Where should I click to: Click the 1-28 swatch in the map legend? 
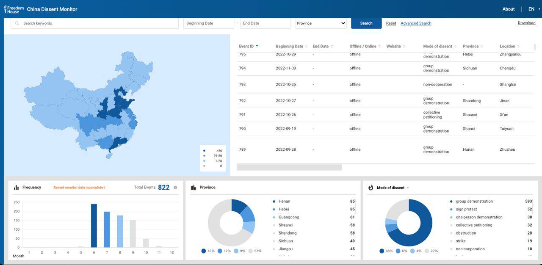(204, 161)
